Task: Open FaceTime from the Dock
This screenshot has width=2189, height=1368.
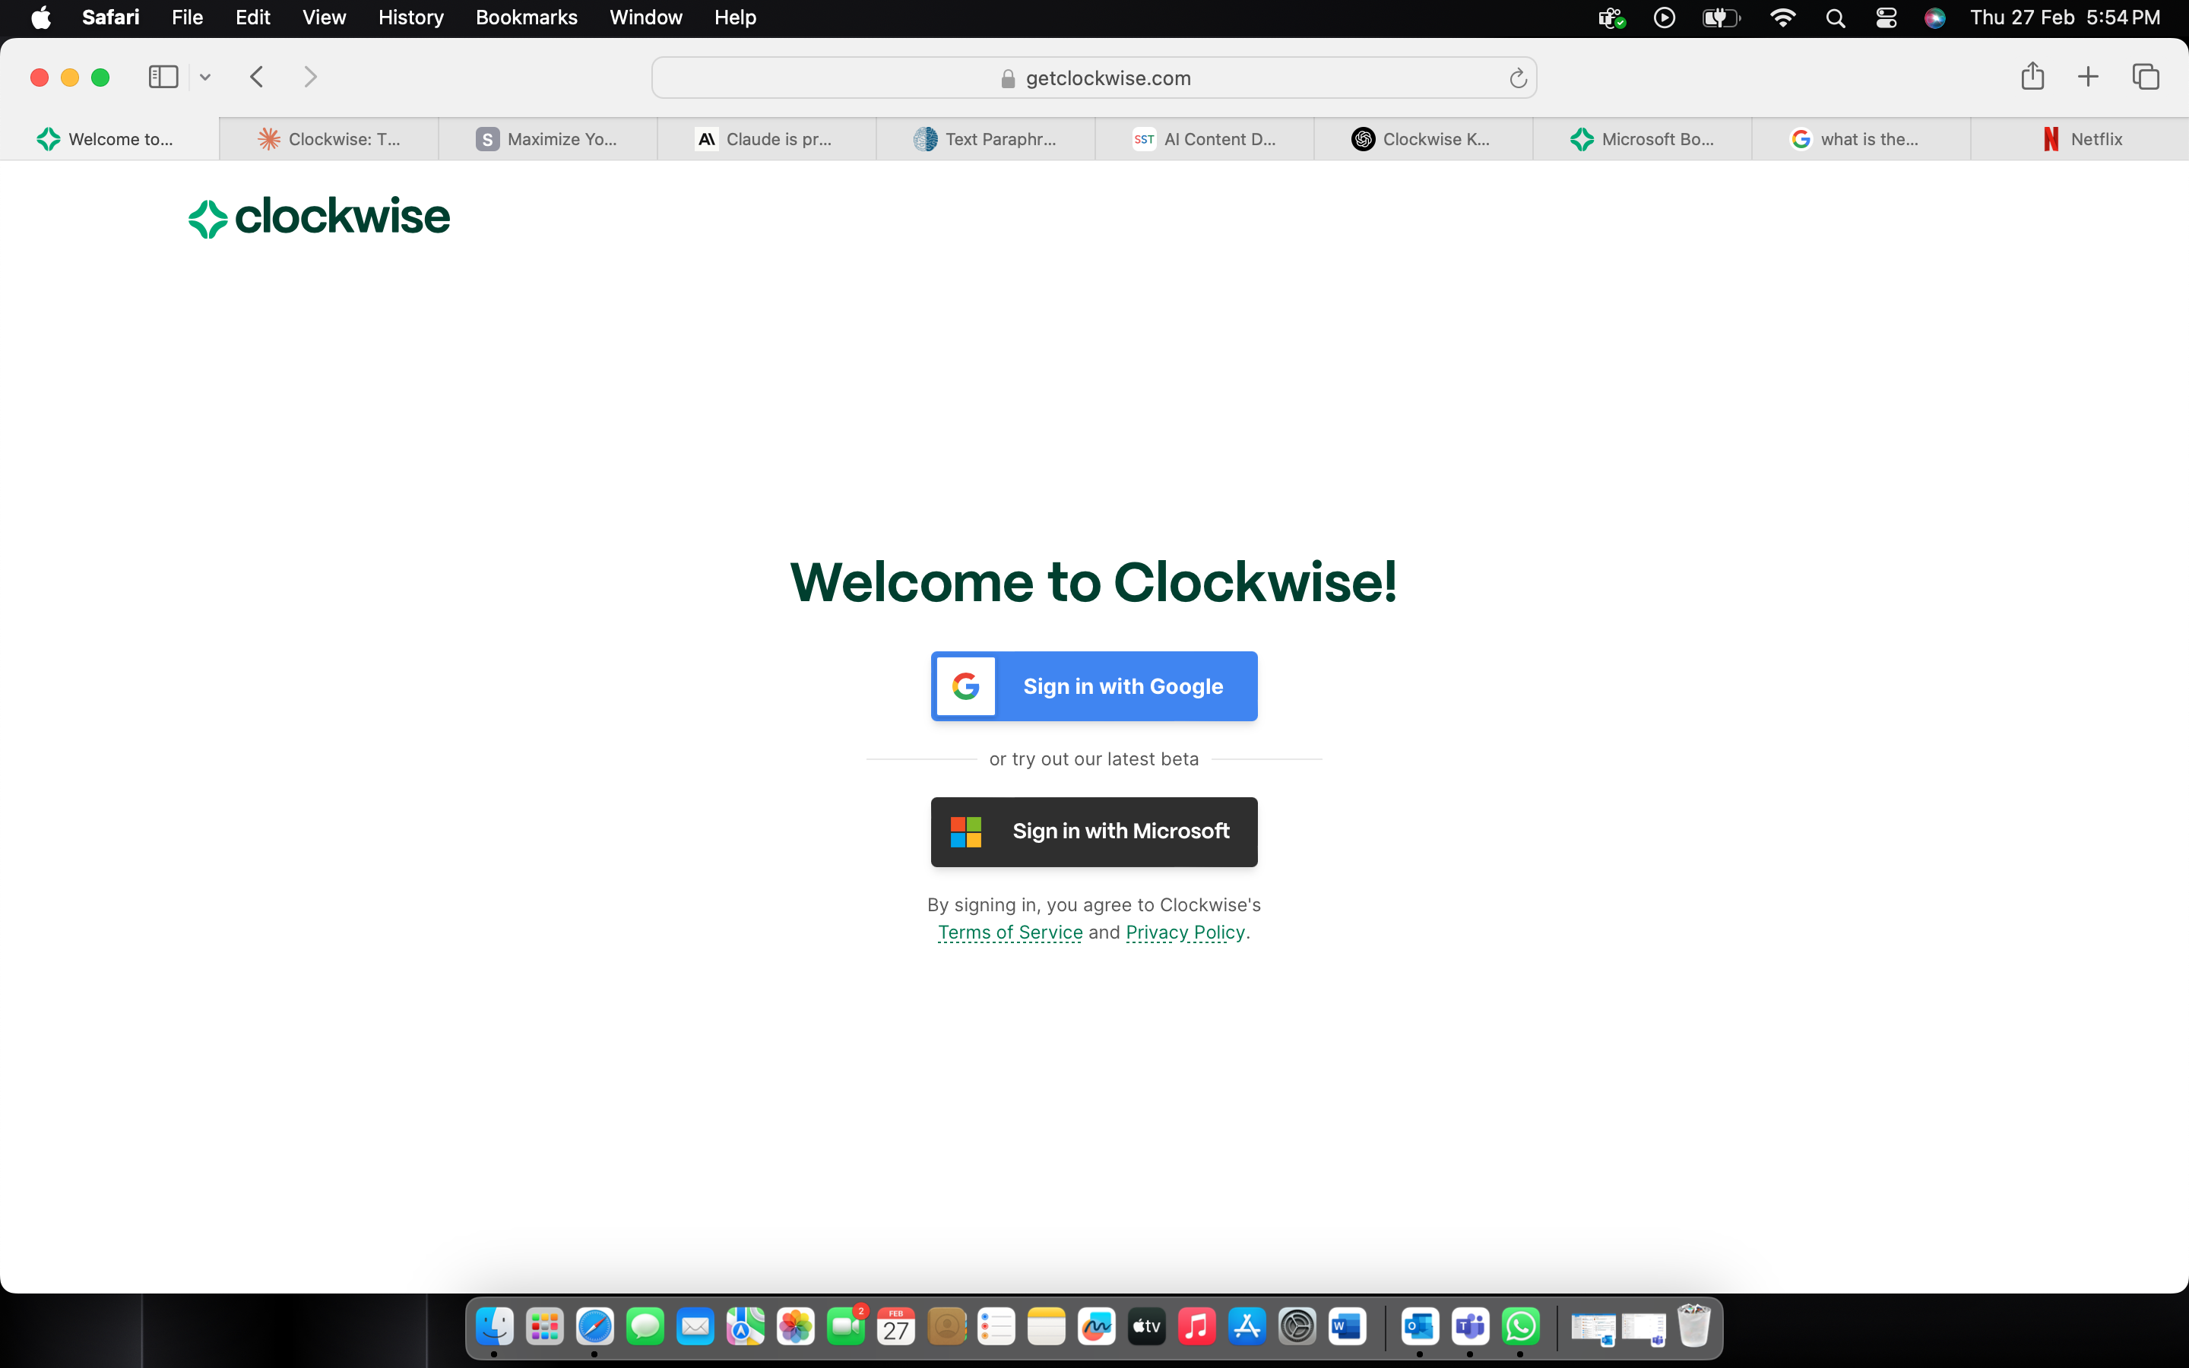Action: coord(846,1327)
